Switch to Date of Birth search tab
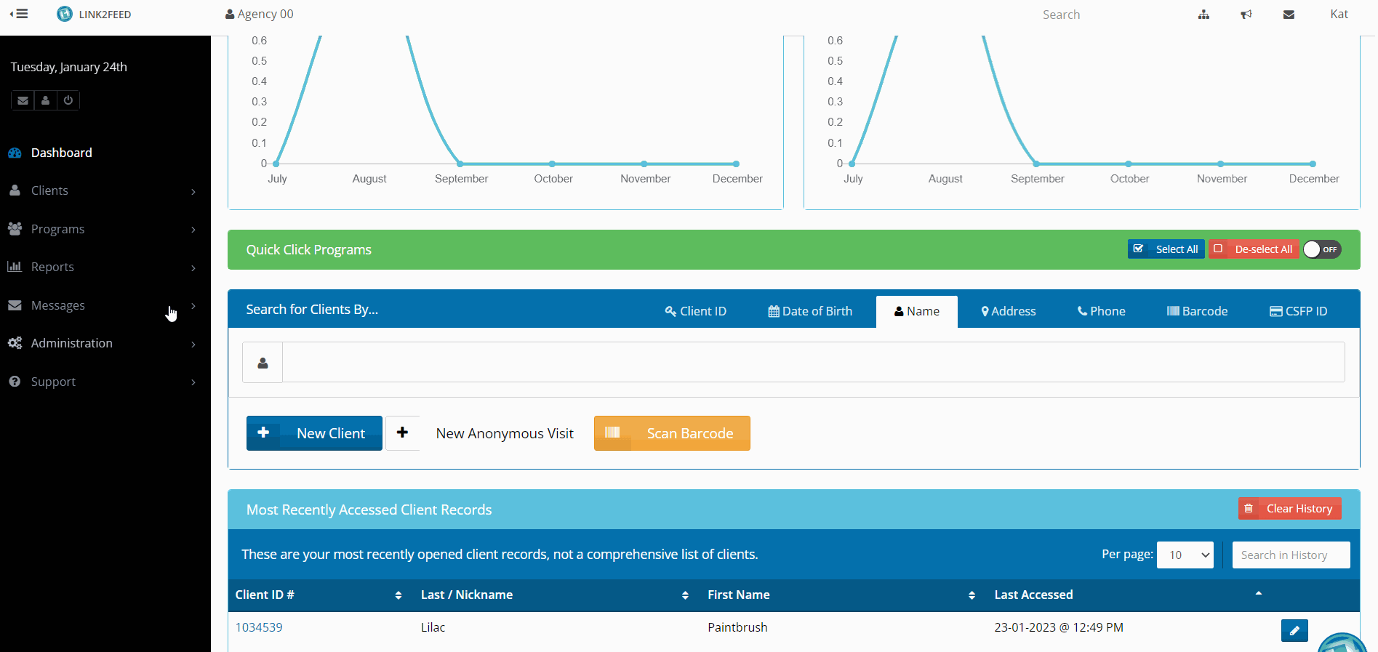Image resolution: width=1378 pixels, height=652 pixels. coord(810,311)
